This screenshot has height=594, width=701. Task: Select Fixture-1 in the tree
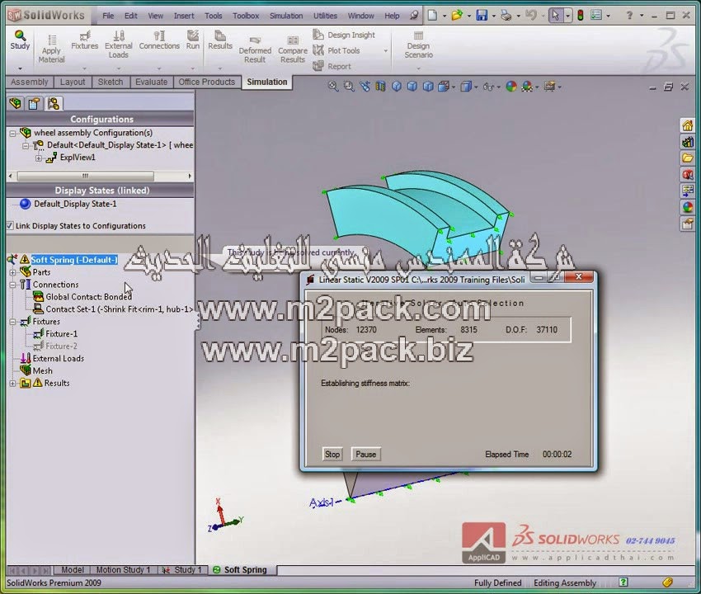(56, 334)
